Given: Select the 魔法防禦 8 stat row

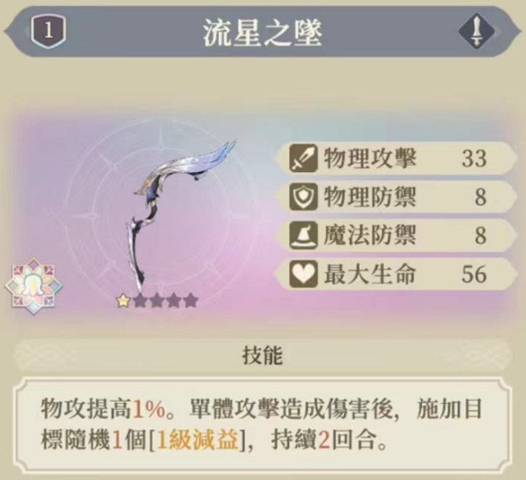Looking at the screenshot, I should point(396,235).
